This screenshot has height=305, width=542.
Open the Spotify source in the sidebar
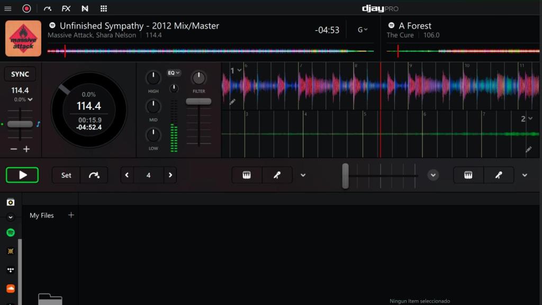10,232
